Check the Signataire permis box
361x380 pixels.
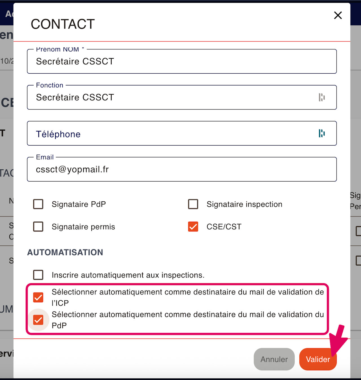pyautogui.click(x=38, y=227)
